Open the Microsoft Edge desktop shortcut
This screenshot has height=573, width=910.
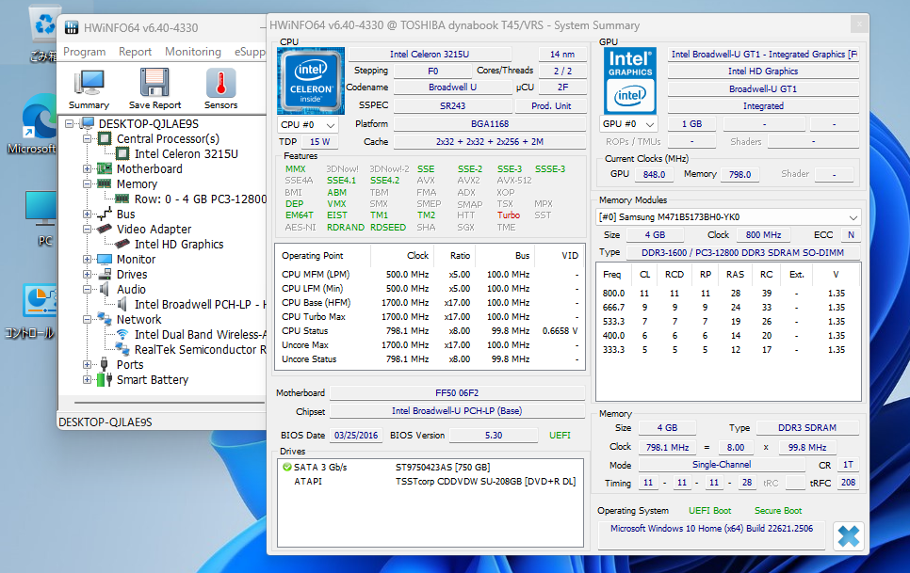point(40,119)
